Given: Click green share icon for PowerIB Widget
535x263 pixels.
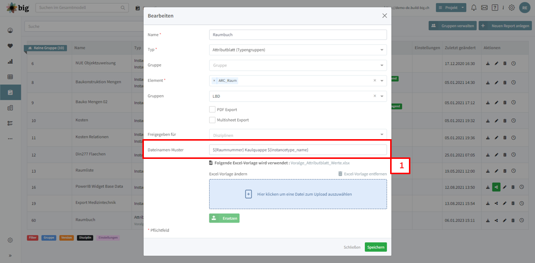Looking at the screenshot, I should click(496, 187).
